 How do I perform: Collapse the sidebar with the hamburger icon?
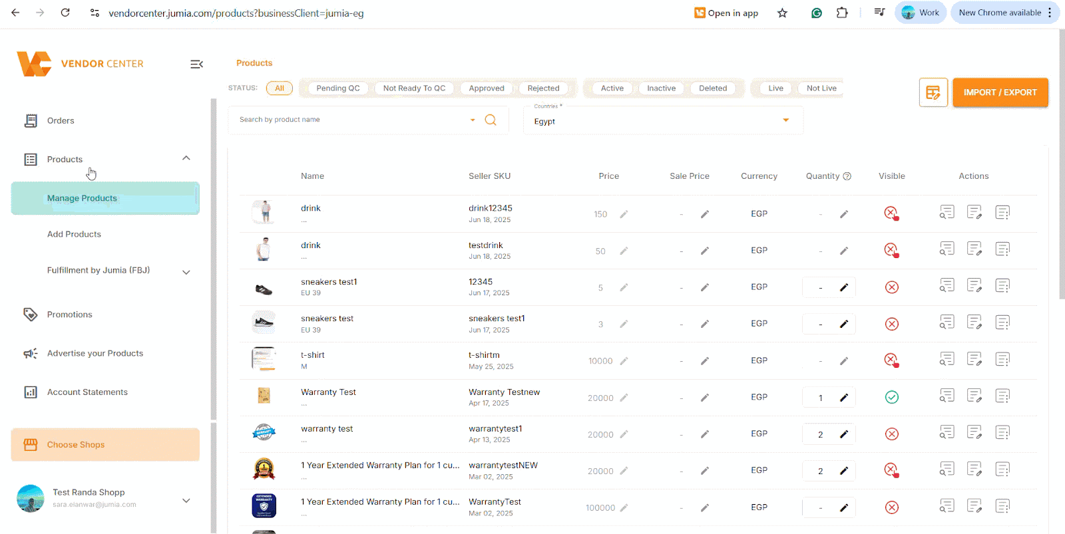tap(196, 65)
